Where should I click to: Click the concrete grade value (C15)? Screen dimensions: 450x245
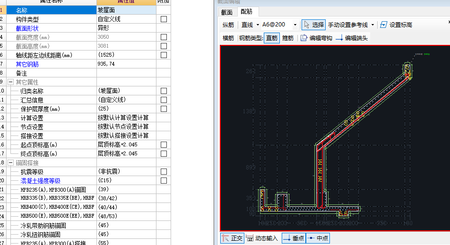coord(126,180)
